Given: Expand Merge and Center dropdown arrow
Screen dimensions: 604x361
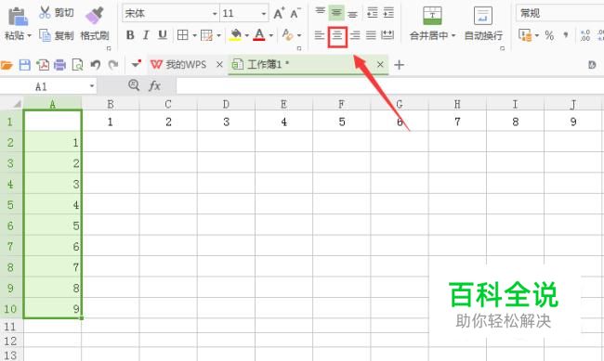Looking at the screenshot, I should click(x=453, y=36).
